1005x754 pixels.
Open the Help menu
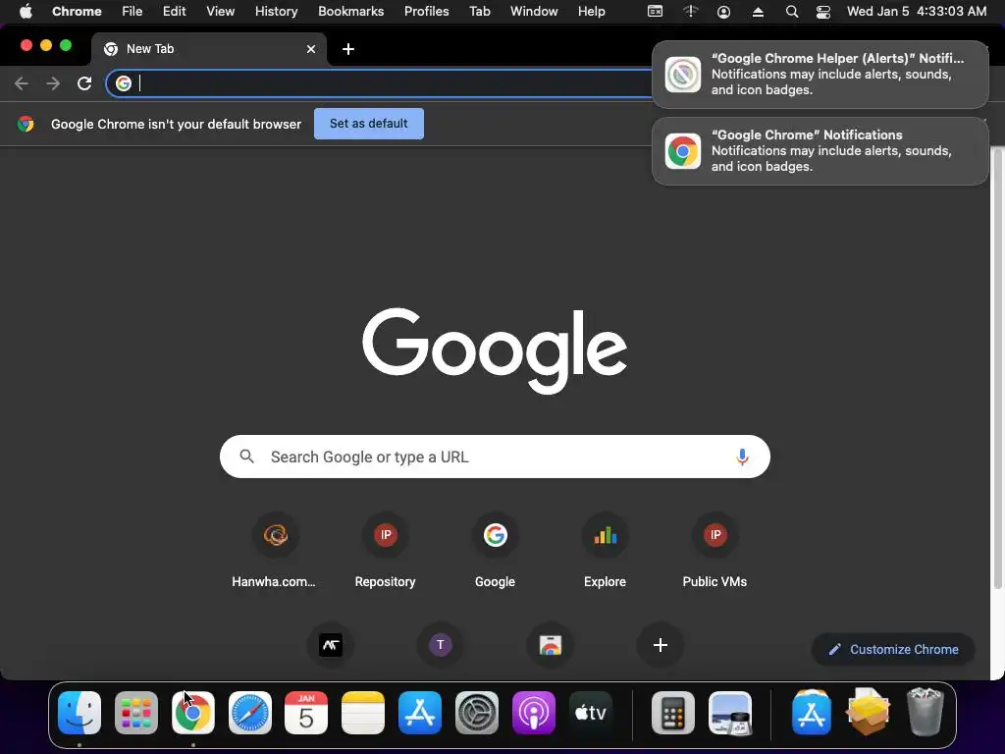click(591, 12)
